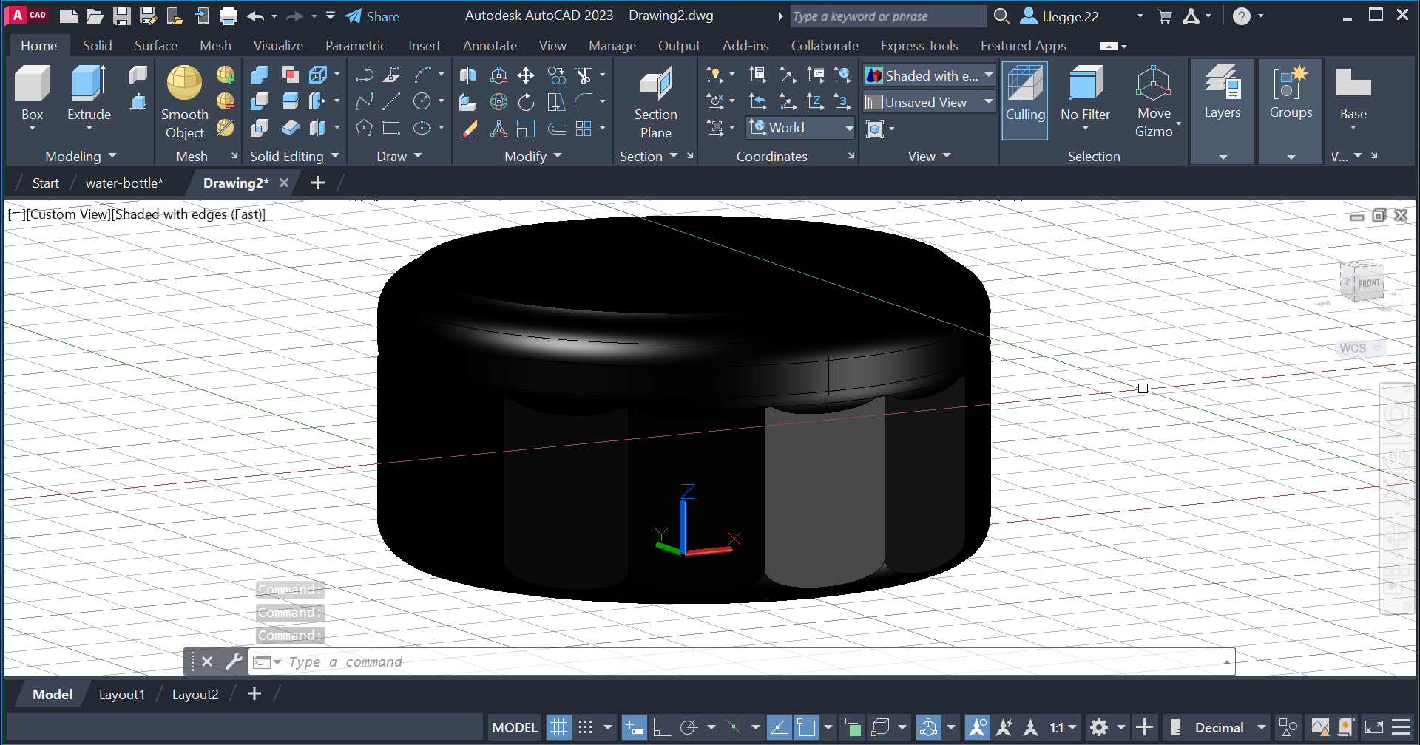Click the Shaded with edges viewport label
This screenshot has width=1420, height=745.
click(189, 214)
